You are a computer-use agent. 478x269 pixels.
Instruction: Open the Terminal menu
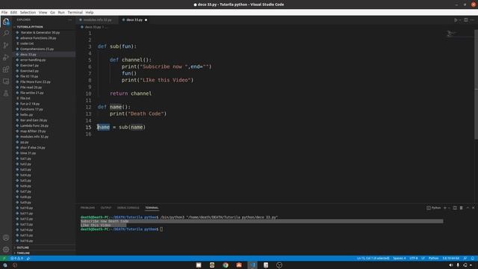tap(75, 13)
